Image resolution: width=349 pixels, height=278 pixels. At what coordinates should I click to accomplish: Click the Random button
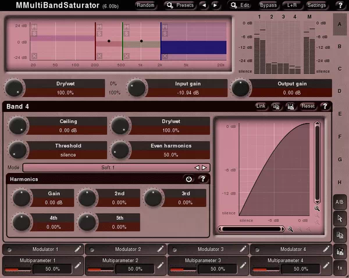click(145, 5)
